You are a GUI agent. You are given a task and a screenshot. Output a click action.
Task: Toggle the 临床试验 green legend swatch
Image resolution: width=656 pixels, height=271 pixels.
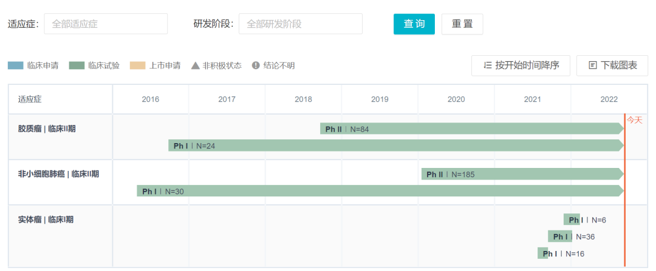coord(77,65)
